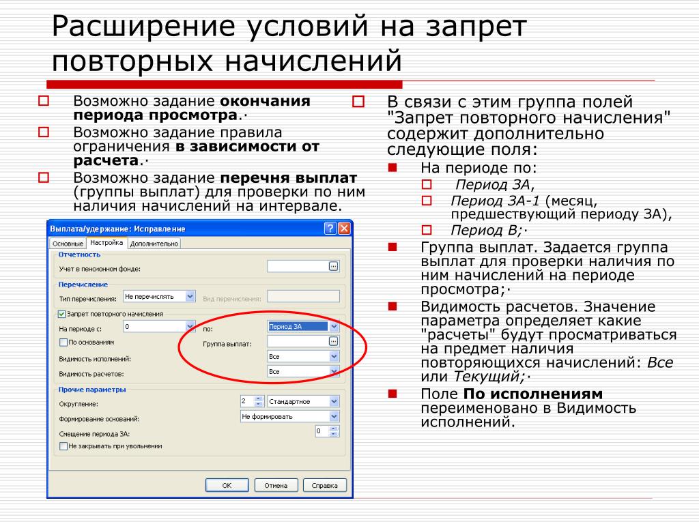Click the Отчетность group label

coord(79,254)
